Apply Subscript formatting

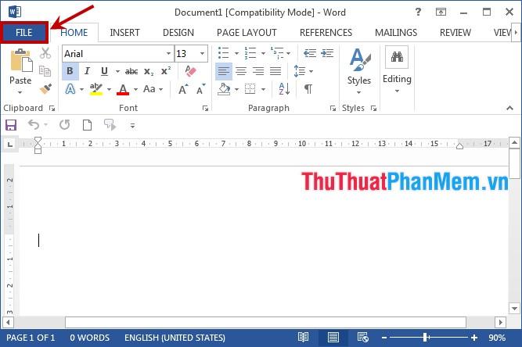point(149,71)
